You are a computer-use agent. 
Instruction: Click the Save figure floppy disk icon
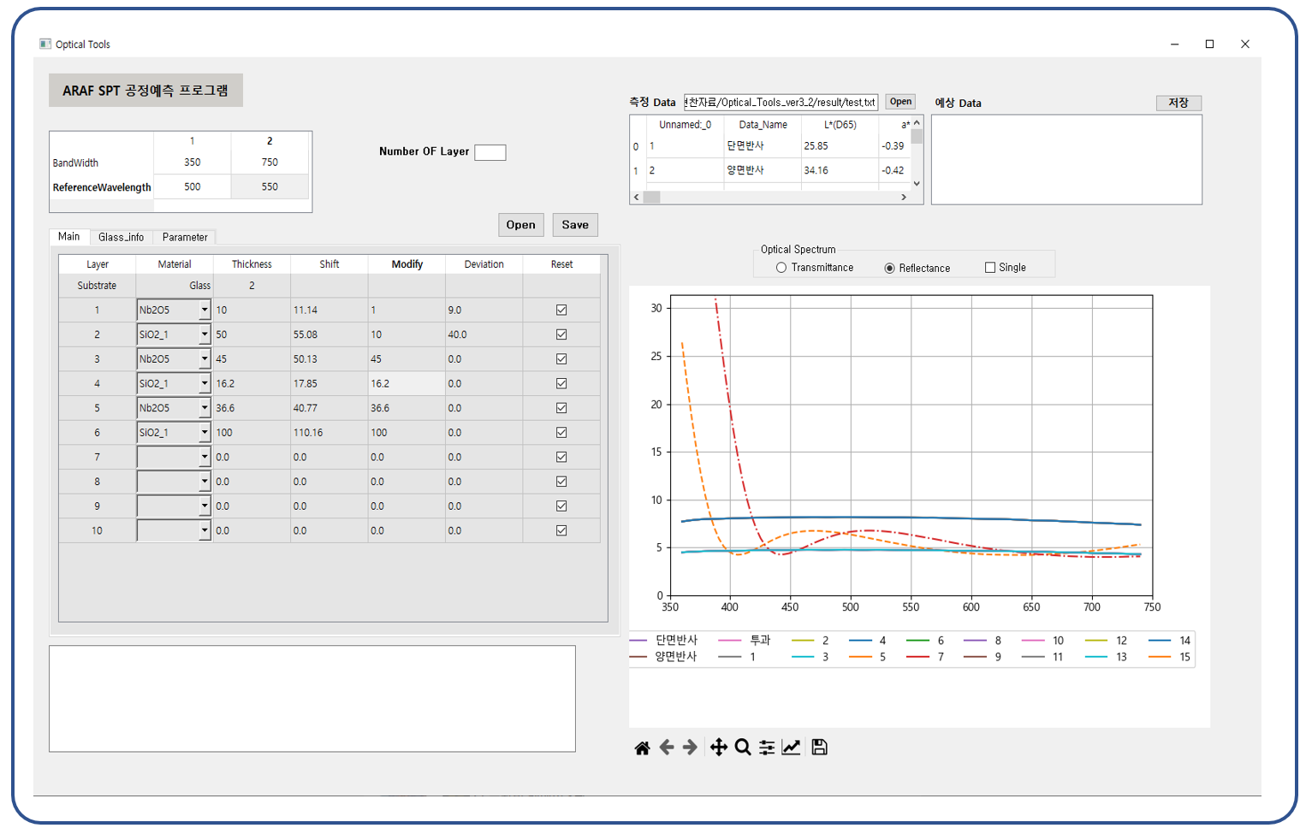click(819, 748)
